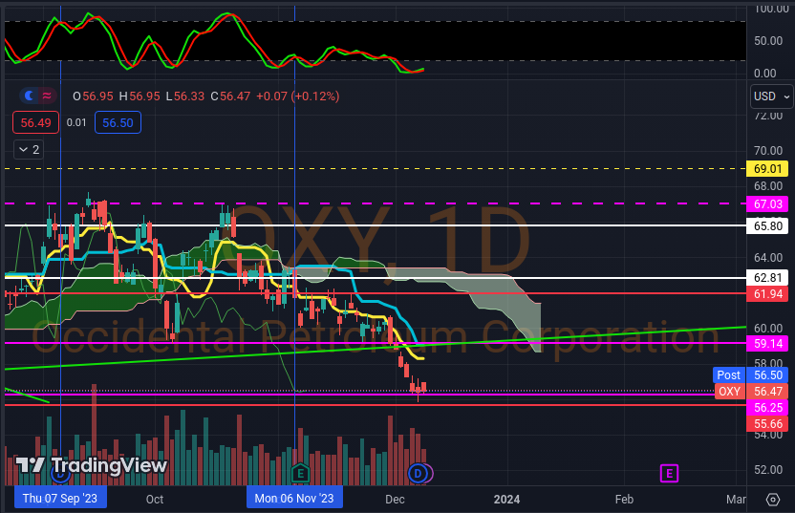This screenshot has height=513, width=795.
Task: Click the pink wavy-lines indicator icon
Action: click(49, 96)
